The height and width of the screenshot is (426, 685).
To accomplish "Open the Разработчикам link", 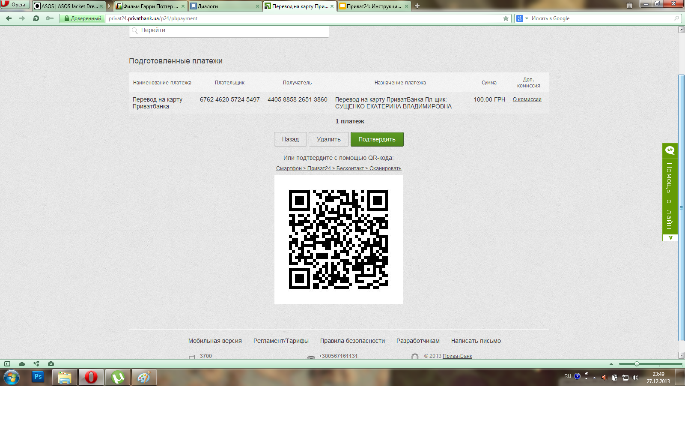I will (418, 341).
